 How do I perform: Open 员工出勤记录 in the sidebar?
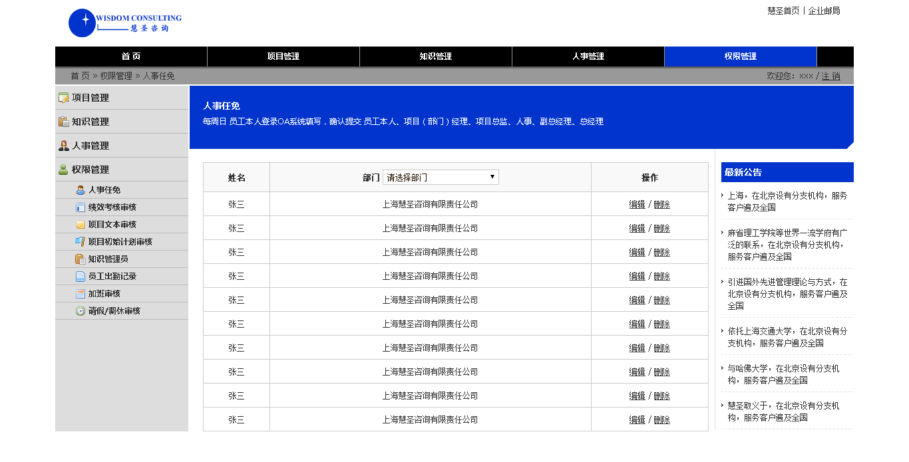pos(112,277)
